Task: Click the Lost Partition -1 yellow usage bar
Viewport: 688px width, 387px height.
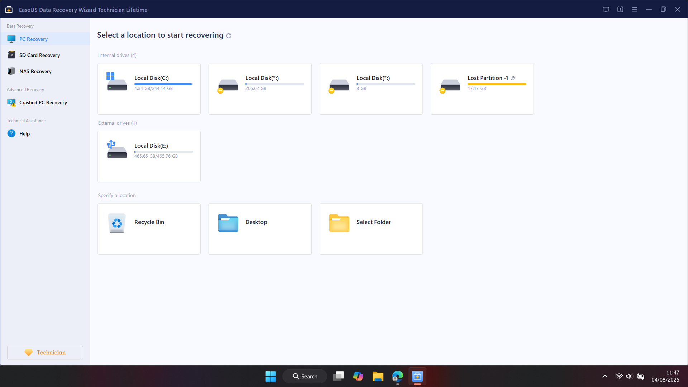Action: (x=497, y=84)
